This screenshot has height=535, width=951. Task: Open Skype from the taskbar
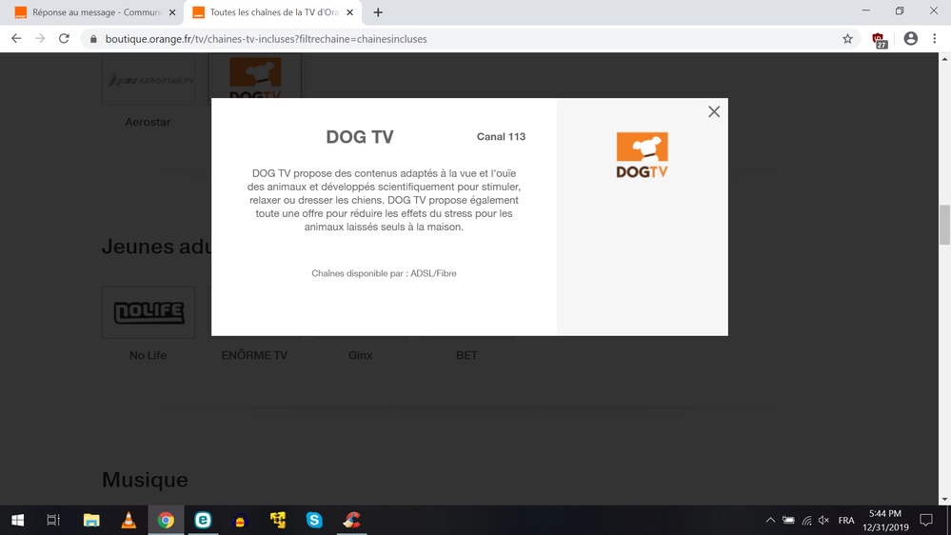click(x=314, y=520)
